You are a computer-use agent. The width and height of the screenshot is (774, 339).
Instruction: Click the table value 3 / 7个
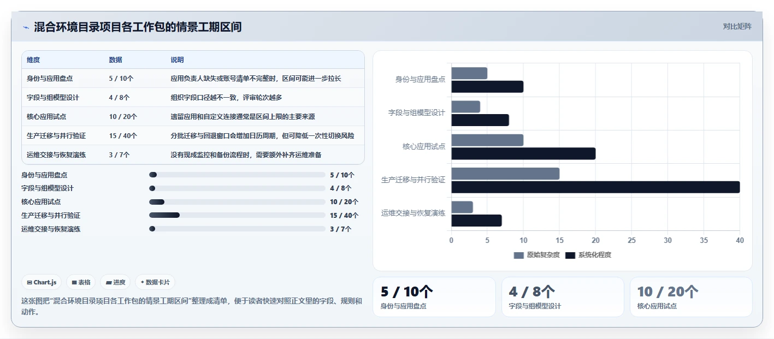click(120, 155)
